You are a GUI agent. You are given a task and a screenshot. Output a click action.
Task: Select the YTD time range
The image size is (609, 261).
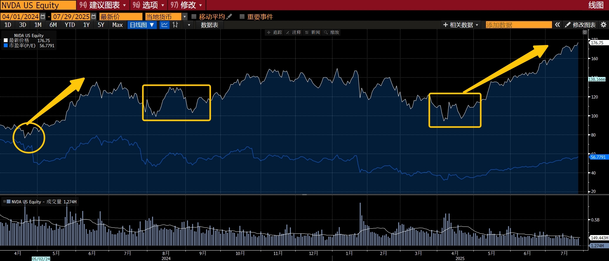coord(70,25)
